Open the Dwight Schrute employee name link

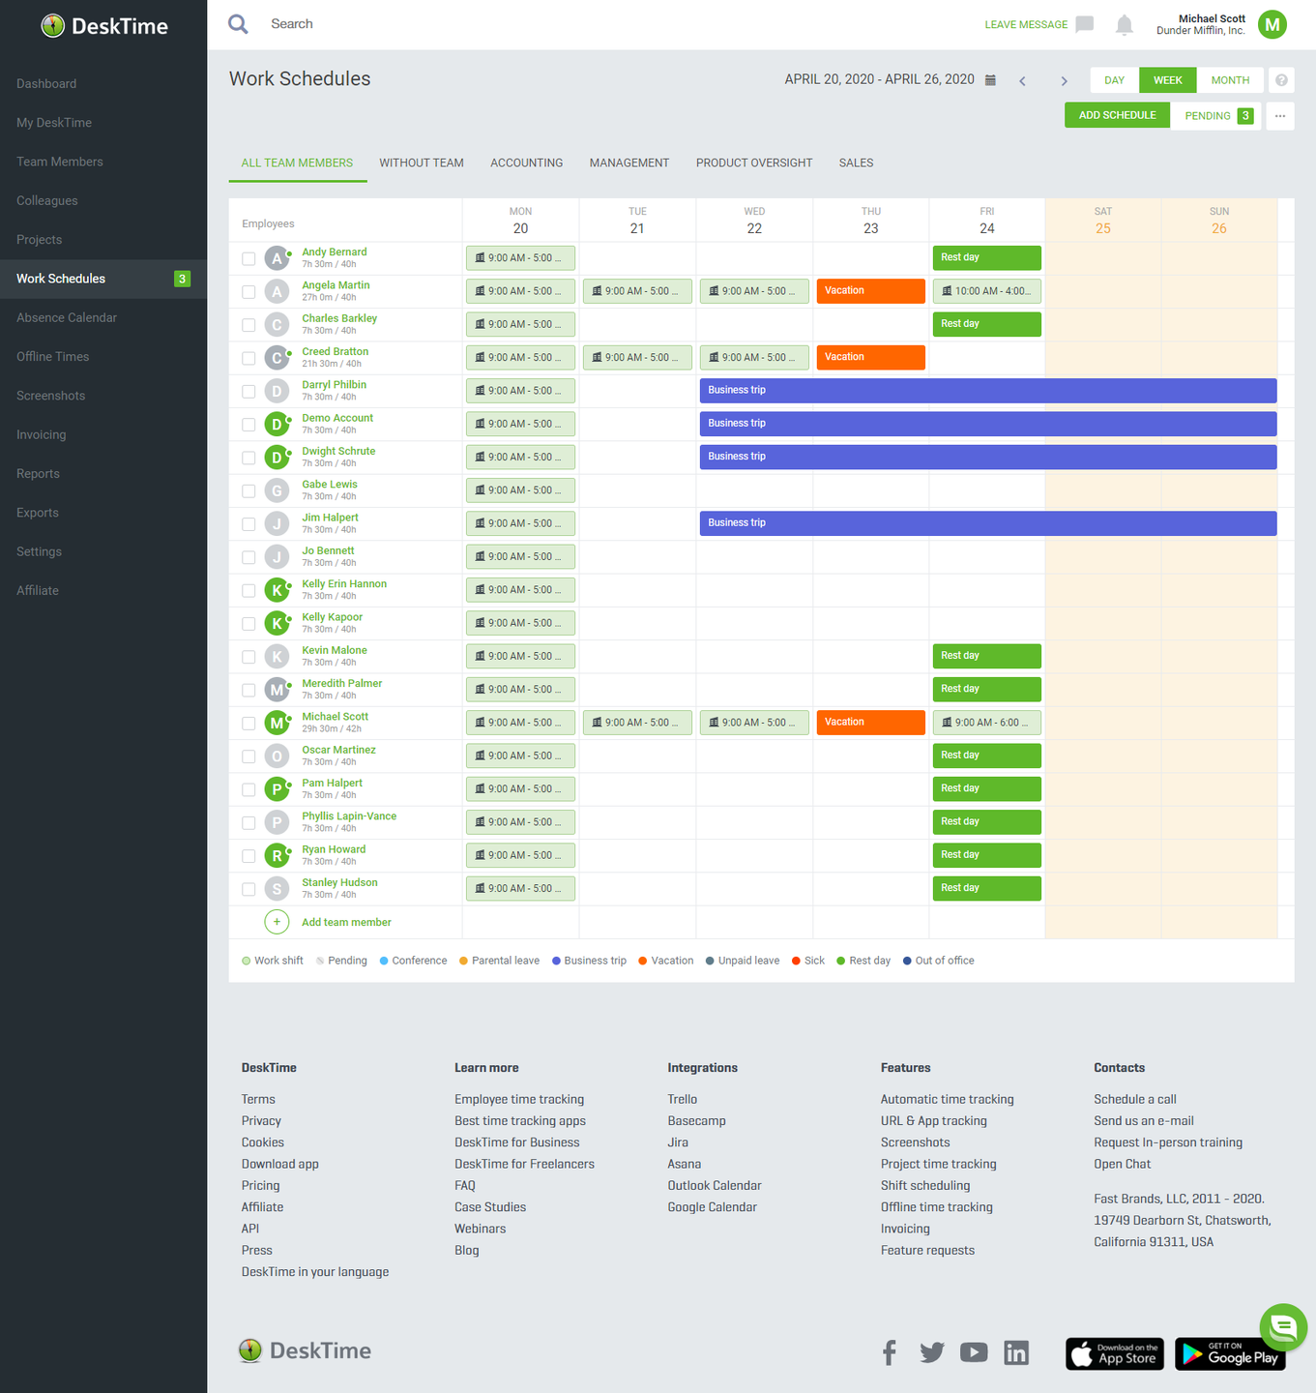click(338, 452)
